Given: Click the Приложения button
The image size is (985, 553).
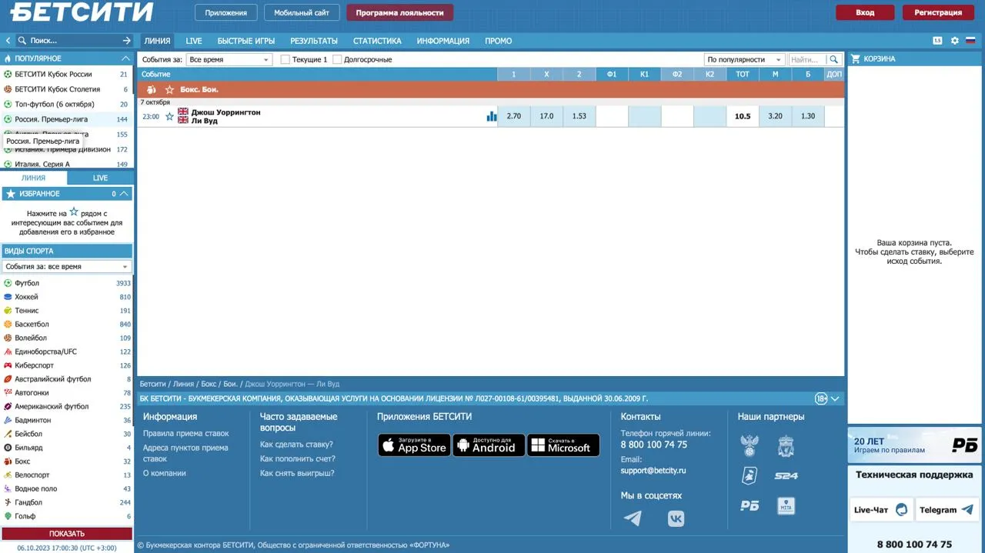Looking at the screenshot, I should (x=226, y=12).
